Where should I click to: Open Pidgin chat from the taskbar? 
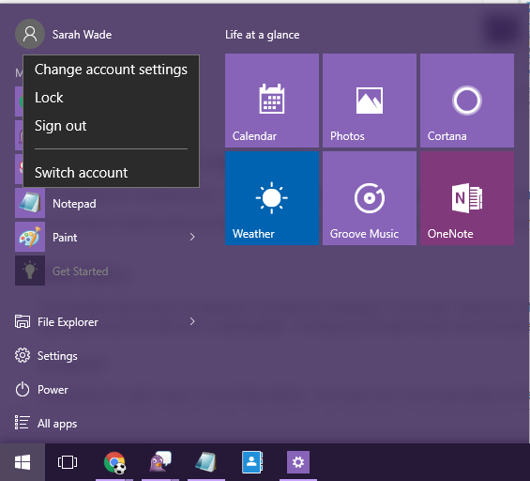160,462
